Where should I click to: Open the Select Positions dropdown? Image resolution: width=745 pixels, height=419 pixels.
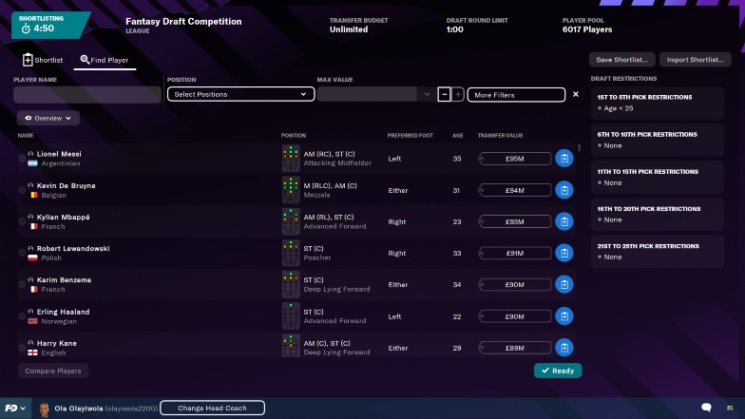click(x=240, y=94)
